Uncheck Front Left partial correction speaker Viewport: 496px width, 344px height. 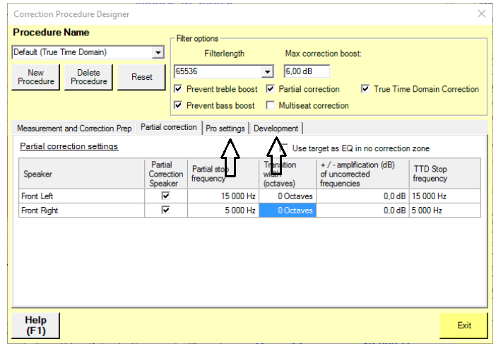166,196
